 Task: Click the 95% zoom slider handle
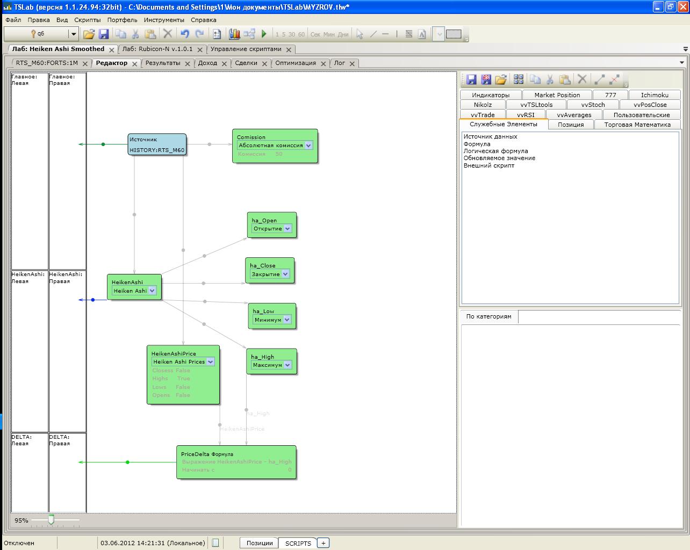pos(51,519)
